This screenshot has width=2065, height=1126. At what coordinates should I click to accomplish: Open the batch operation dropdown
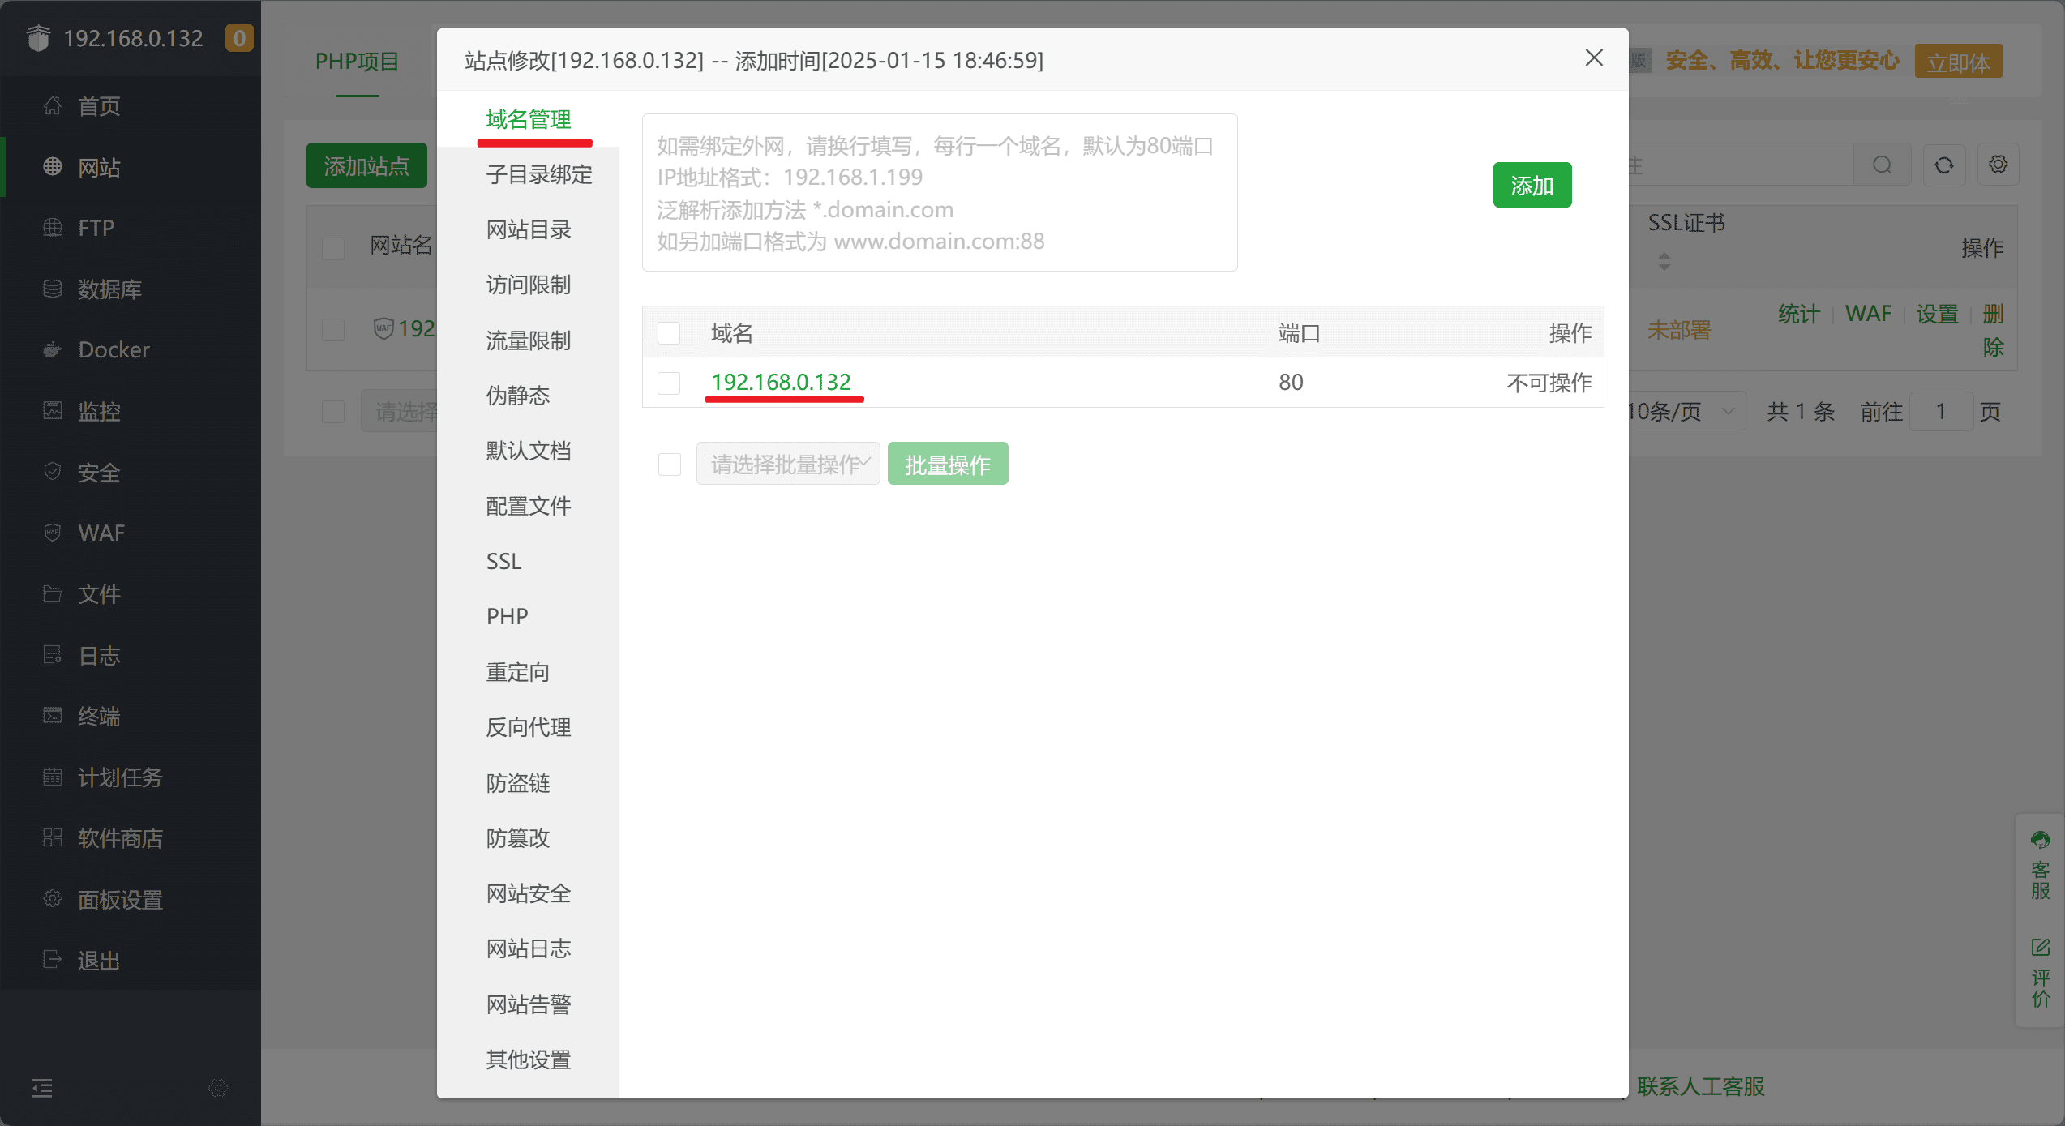[x=787, y=465]
